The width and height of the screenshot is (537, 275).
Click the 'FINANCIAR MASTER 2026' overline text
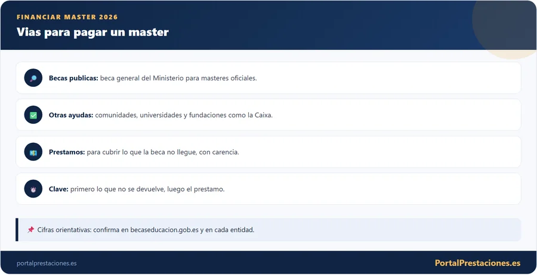pyautogui.click(x=67, y=17)
